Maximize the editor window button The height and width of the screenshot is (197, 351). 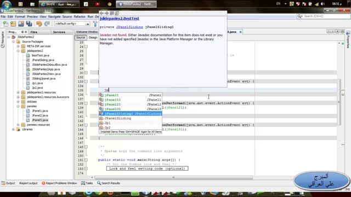click(342, 32)
